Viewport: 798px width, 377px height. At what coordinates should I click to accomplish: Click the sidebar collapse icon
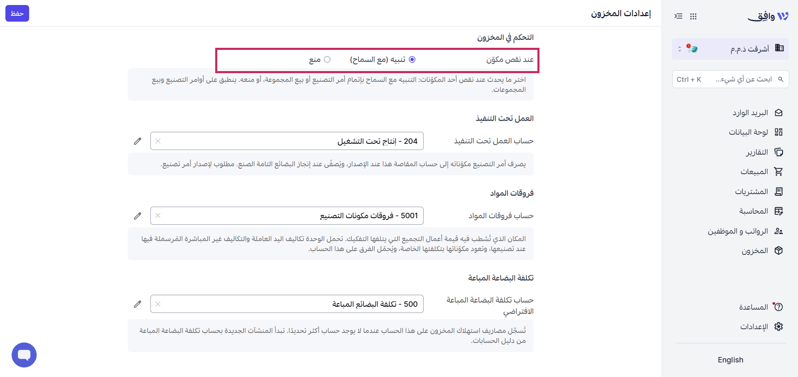tap(679, 16)
